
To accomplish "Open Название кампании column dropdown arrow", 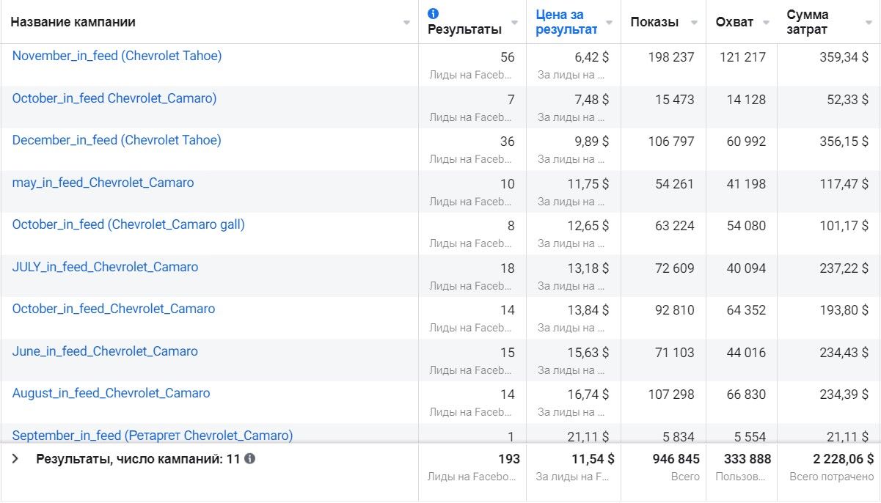I will [x=407, y=23].
